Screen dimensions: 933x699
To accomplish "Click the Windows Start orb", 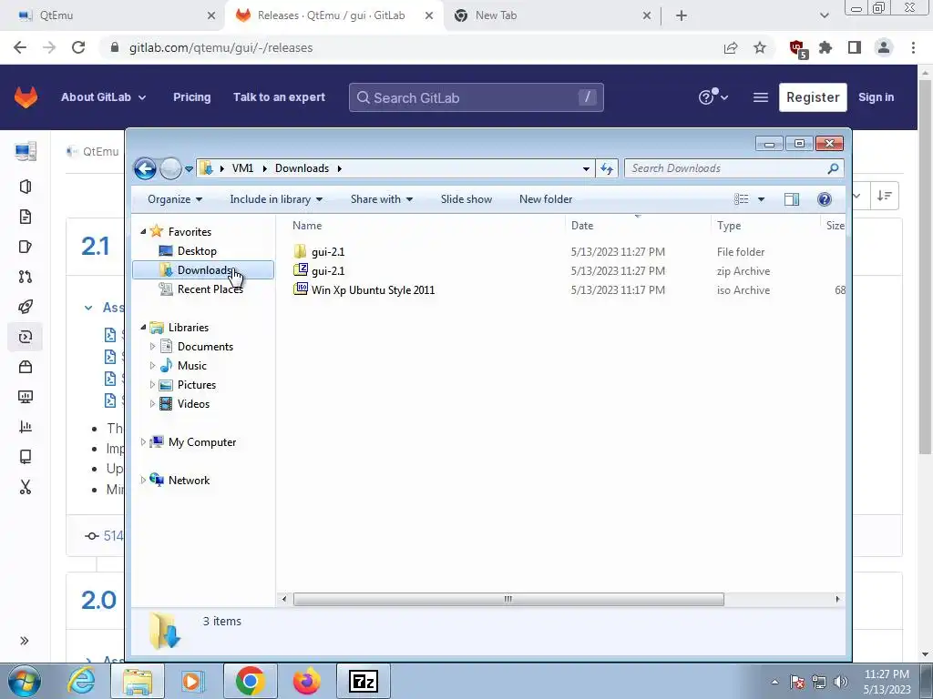I will pos(25,681).
